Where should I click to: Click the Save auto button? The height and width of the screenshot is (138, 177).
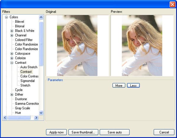[114, 132]
